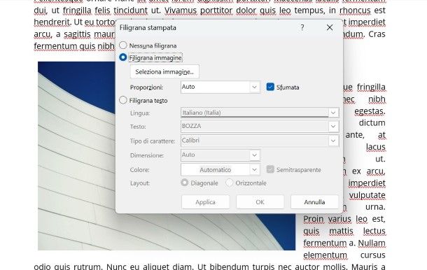Expand the Dimensione dropdown

coord(254,155)
